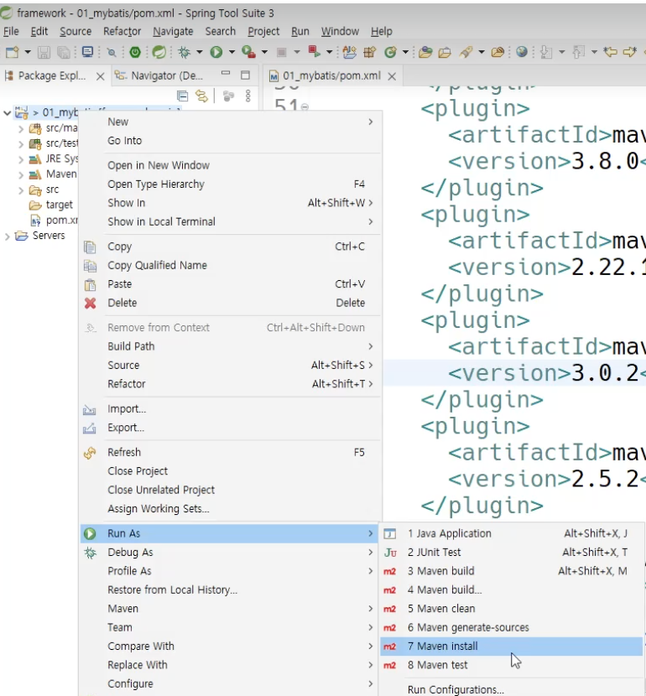Image resolution: width=646 pixels, height=696 pixels.
Task: Click the Package Explorer filter icon
Action: pyautogui.click(x=228, y=96)
